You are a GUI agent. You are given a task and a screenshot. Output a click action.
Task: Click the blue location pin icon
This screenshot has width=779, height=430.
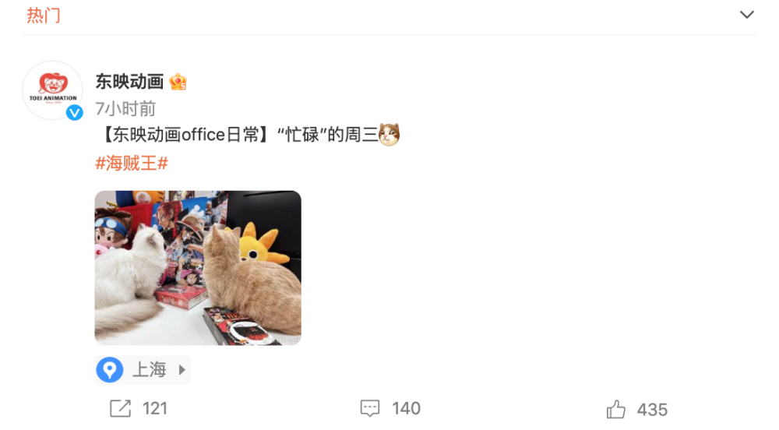pyautogui.click(x=109, y=370)
